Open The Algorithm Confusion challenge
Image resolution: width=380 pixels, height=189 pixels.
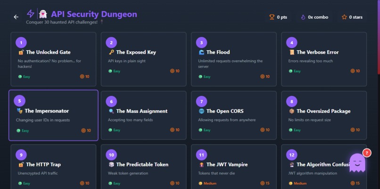[324, 167]
